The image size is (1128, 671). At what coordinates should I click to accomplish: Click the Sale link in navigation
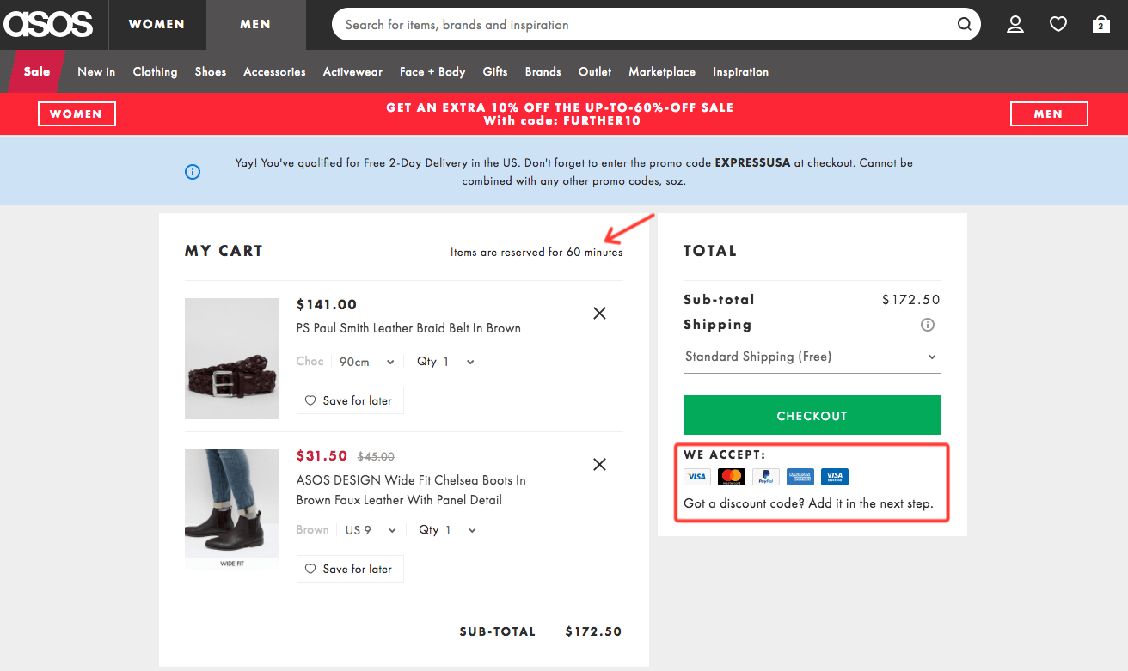click(37, 72)
